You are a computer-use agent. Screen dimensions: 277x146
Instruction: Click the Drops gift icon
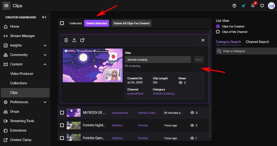(6, 112)
